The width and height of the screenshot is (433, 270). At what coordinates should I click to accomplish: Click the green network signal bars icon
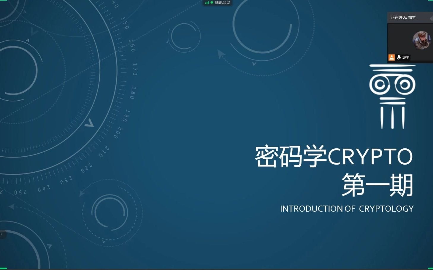[x=207, y=3]
